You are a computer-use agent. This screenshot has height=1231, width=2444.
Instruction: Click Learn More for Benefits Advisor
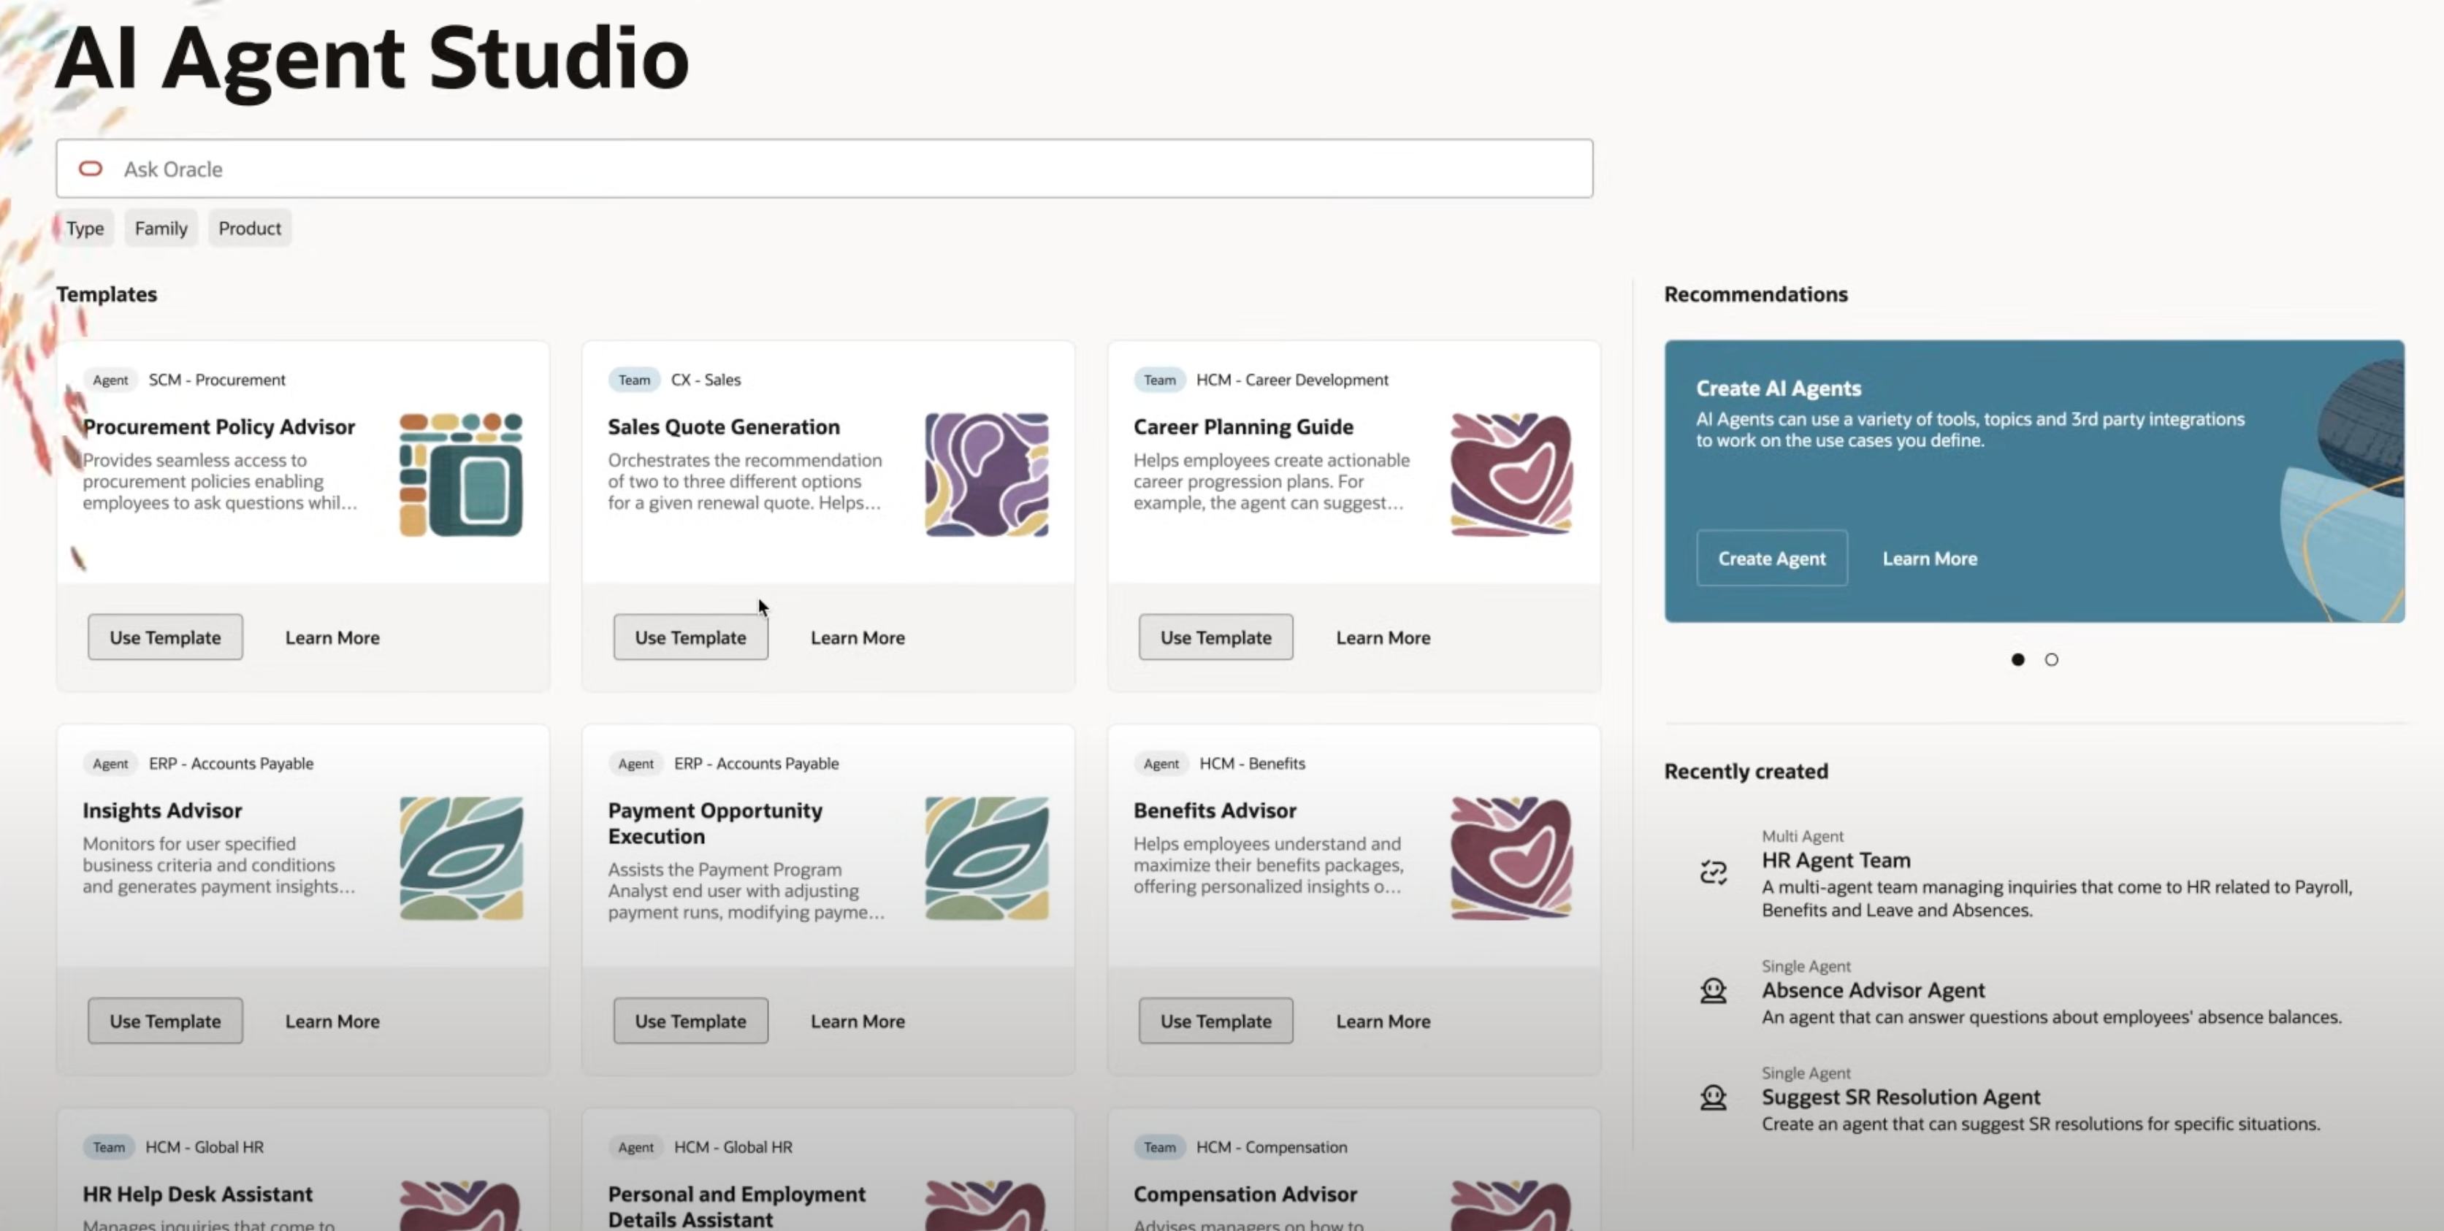tap(1383, 1021)
